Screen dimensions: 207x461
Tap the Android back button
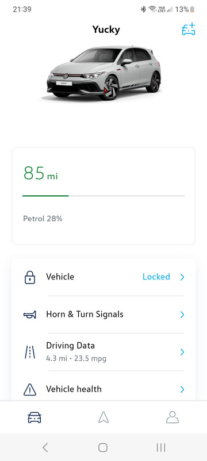[45, 448]
